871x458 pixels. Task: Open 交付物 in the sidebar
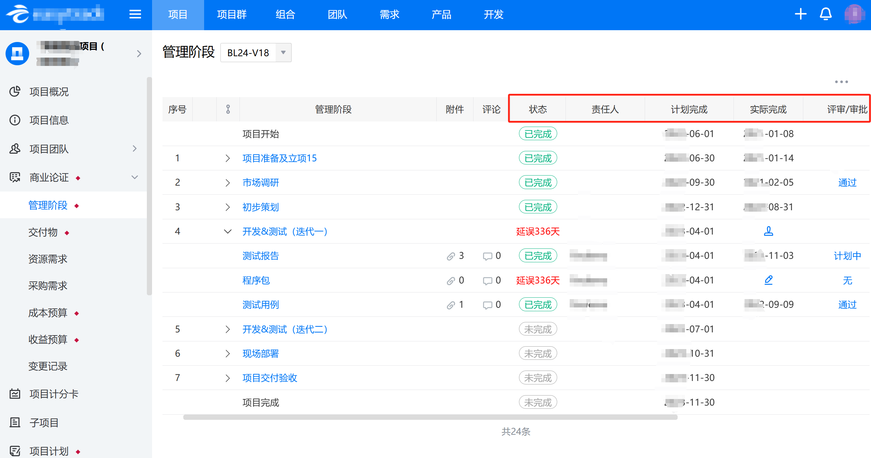click(43, 232)
